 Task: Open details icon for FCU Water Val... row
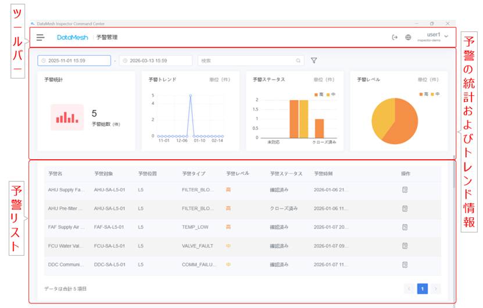[x=405, y=246]
